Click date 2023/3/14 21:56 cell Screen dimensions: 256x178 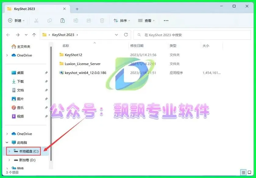(143, 55)
